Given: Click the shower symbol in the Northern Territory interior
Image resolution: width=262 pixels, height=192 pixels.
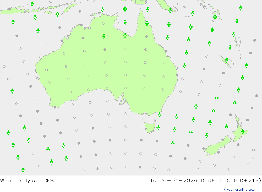Looking at the screenshot, I should tap(104, 36).
